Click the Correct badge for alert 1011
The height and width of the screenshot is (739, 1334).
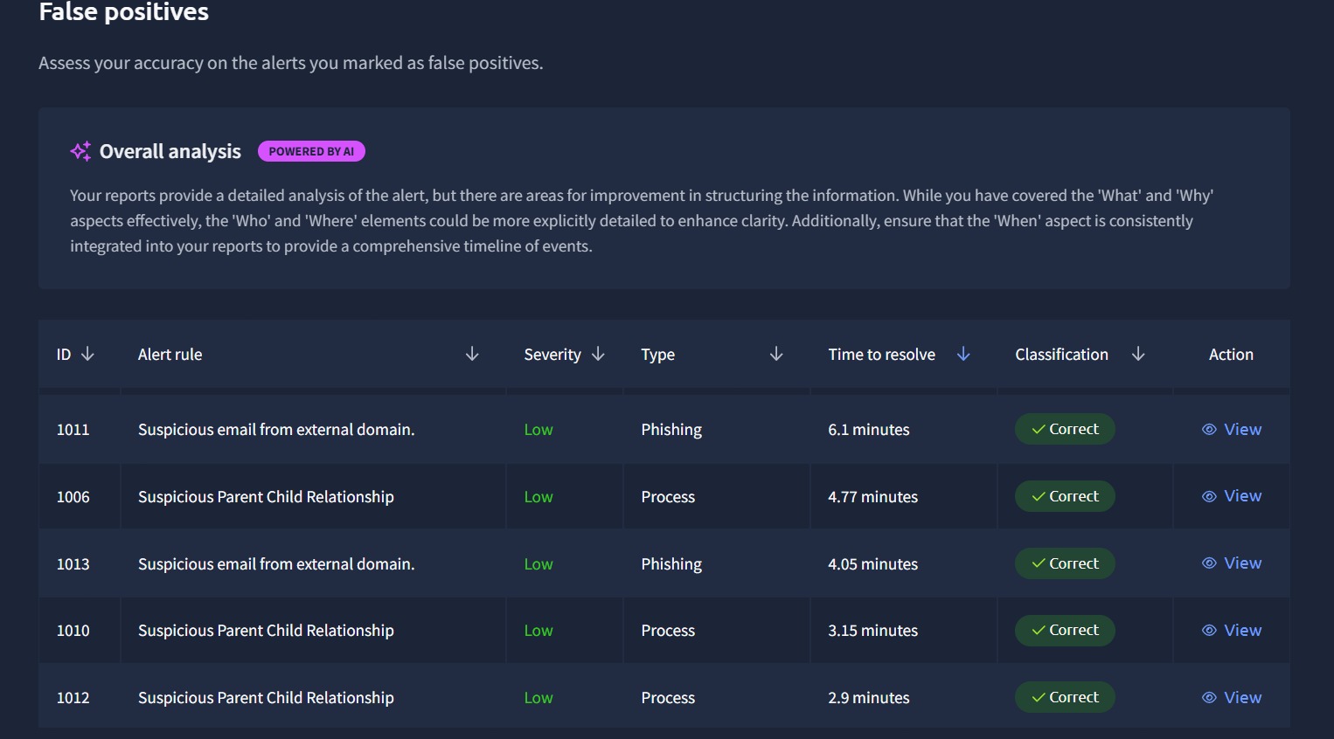[1065, 429]
